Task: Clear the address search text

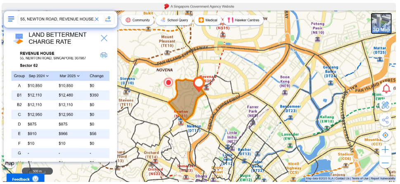Action: point(97,19)
